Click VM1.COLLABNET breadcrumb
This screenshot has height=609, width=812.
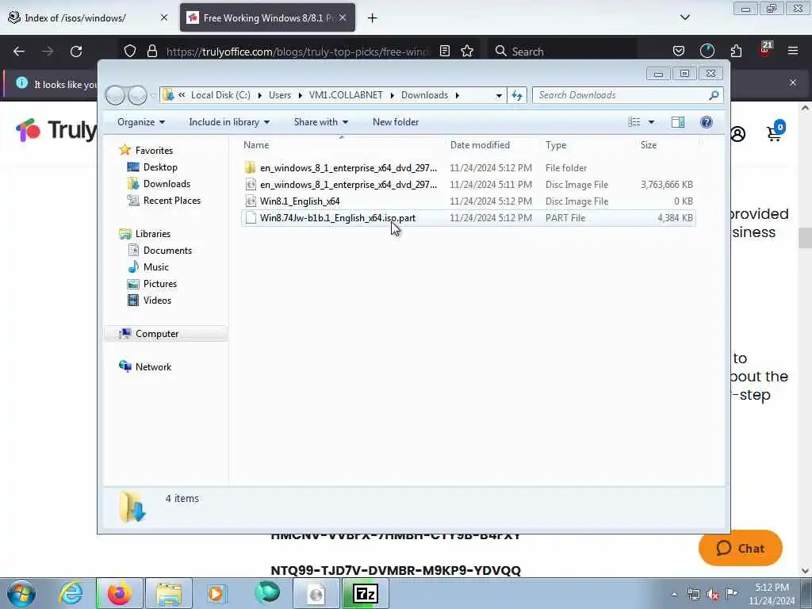click(x=346, y=95)
